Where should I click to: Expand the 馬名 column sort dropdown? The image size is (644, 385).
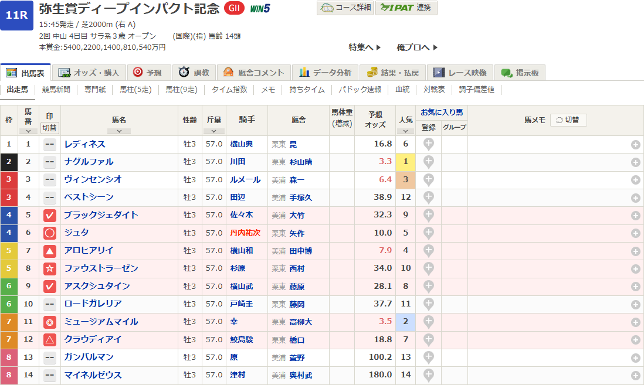point(119,131)
